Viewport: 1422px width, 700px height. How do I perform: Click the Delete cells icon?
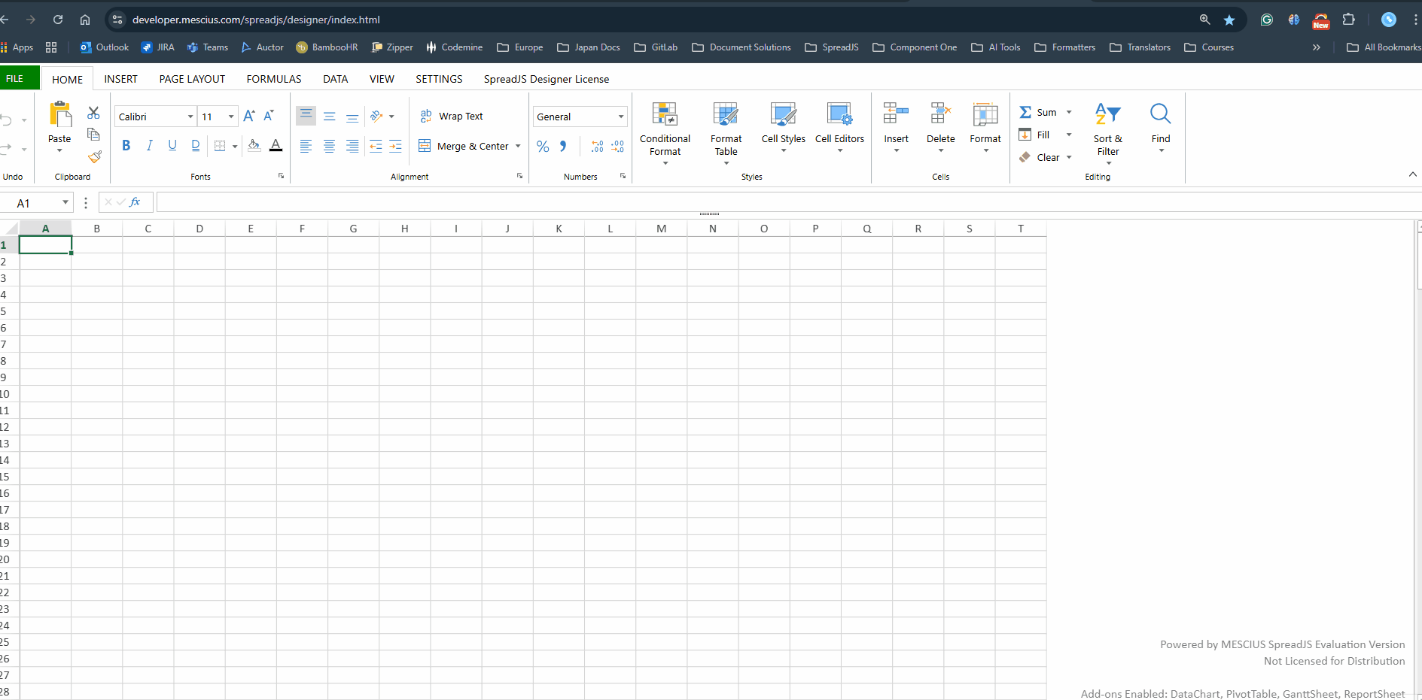coord(940,114)
